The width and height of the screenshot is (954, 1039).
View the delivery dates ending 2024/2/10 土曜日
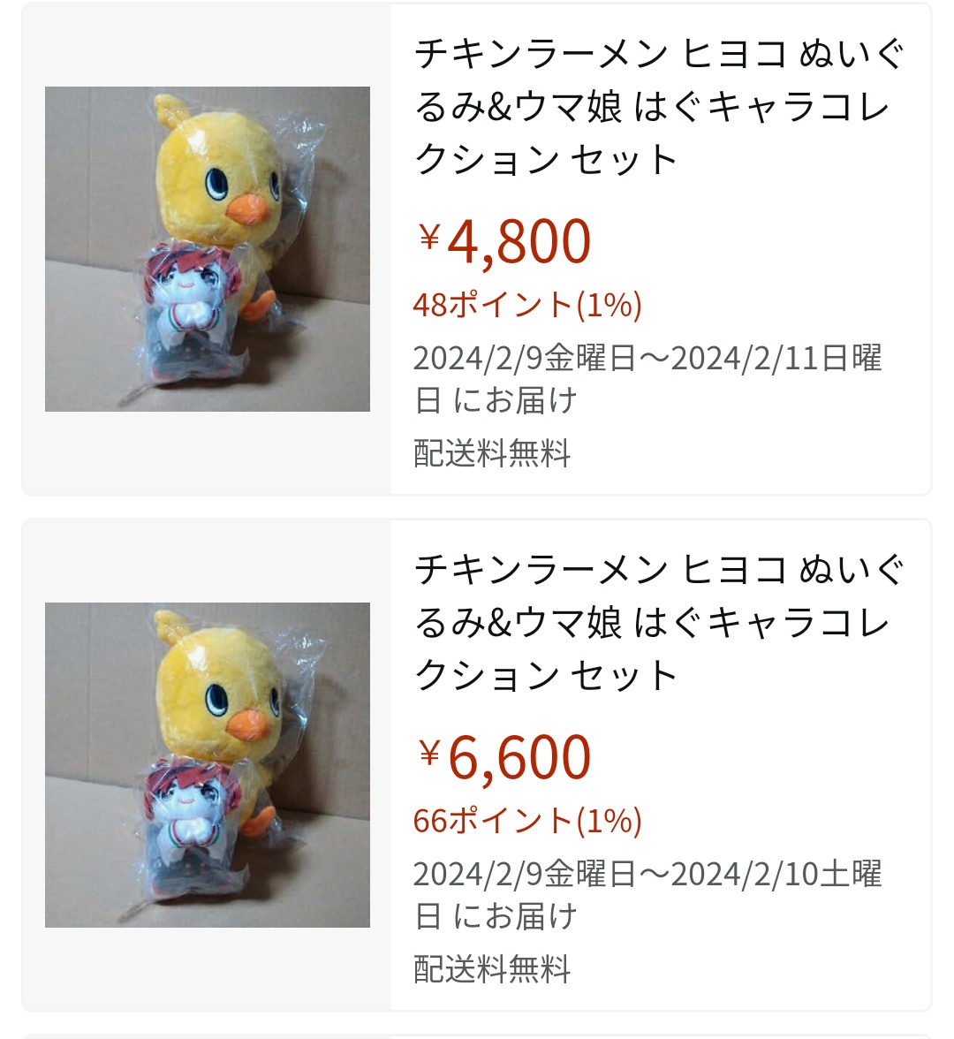point(648,895)
